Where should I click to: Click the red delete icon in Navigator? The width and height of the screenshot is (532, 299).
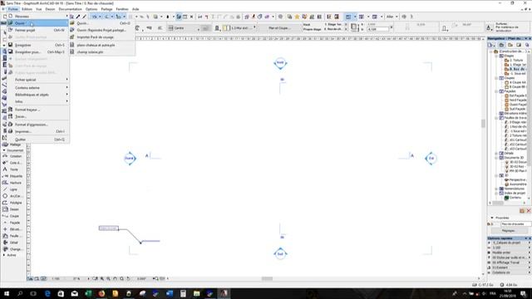click(529, 211)
